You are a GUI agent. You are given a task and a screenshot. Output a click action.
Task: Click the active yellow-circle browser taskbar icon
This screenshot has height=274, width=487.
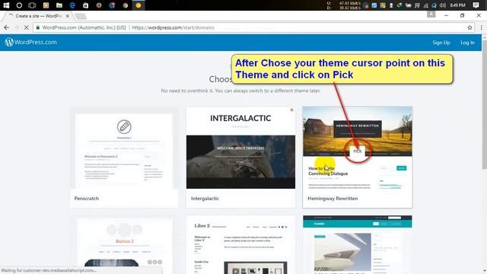(138, 5)
